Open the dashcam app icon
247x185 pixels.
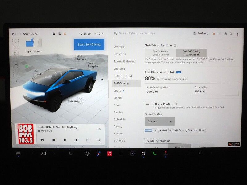(132, 154)
